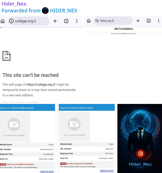This screenshot has width=162, height=173.
Task: Click the https://college.org.il/ URL text
Action: coord(41,85)
